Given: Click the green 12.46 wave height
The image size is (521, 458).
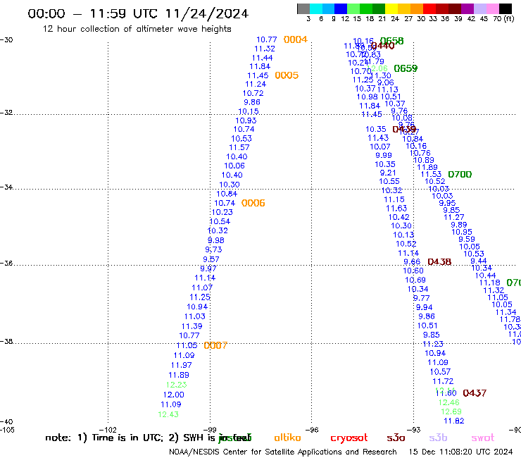Looking at the screenshot, I should tap(449, 402).
